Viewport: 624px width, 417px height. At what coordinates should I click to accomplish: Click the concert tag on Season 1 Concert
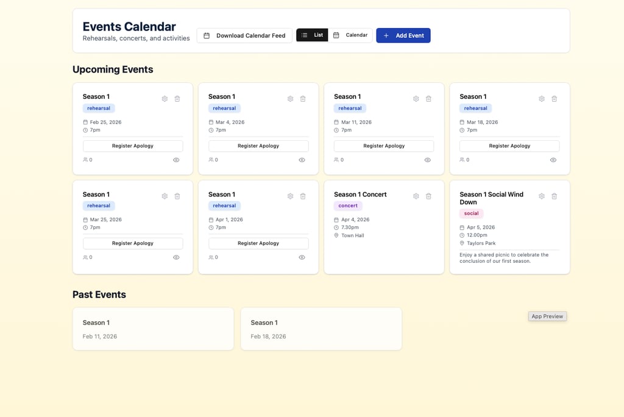[x=348, y=206]
